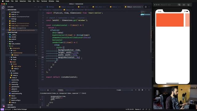Open the terminal selector node dropdown
Viewport: 197px width, 111px height.
pyautogui.click(x=125, y=90)
